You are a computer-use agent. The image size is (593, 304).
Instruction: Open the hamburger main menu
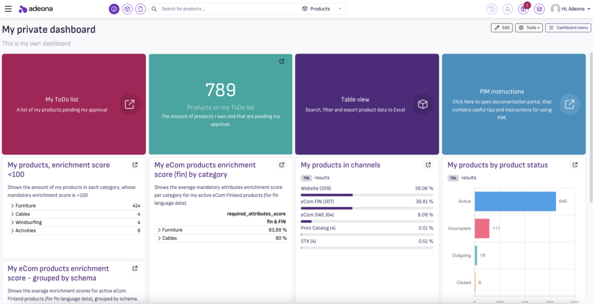tap(8, 9)
